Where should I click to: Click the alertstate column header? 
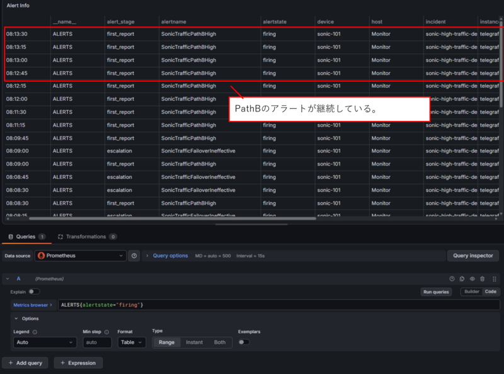275,22
